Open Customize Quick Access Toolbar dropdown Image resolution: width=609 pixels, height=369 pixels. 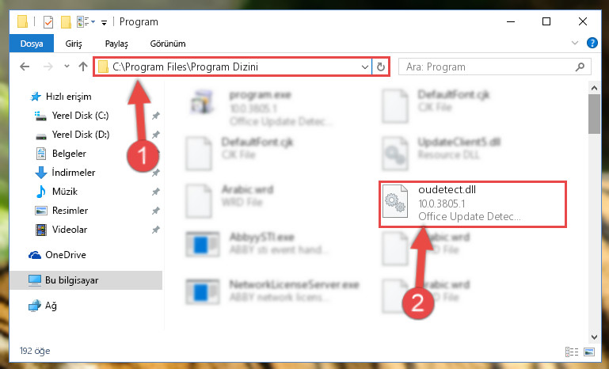click(x=104, y=23)
